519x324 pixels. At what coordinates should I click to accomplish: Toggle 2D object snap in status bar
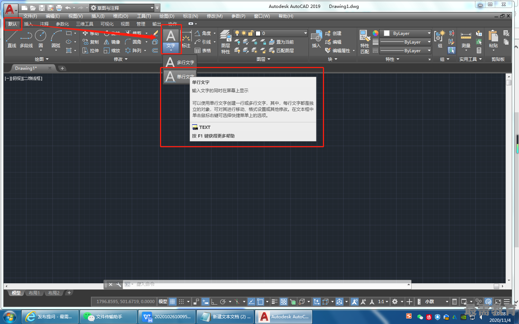click(x=260, y=302)
